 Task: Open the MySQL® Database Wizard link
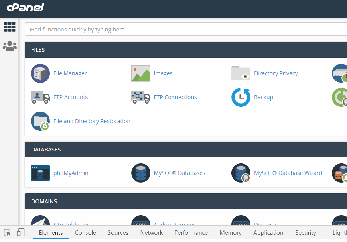(x=288, y=173)
